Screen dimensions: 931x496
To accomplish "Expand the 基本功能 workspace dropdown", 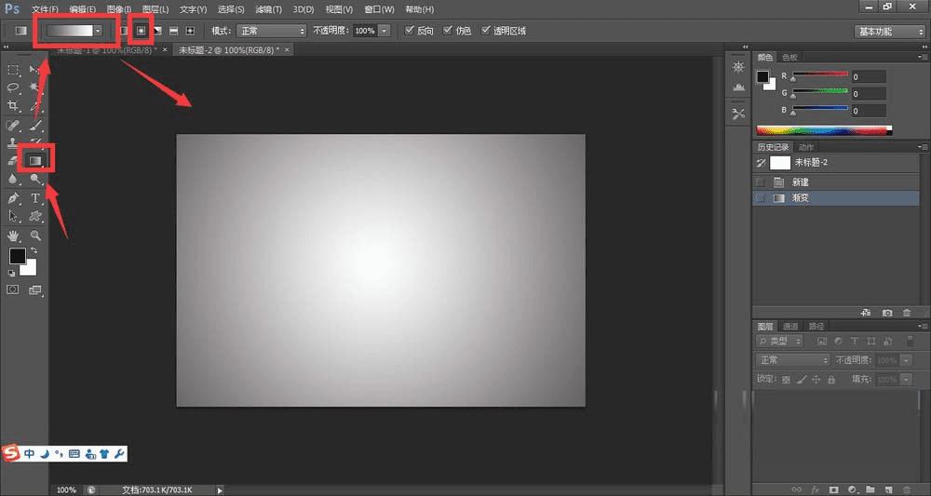I will [x=888, y=31].
